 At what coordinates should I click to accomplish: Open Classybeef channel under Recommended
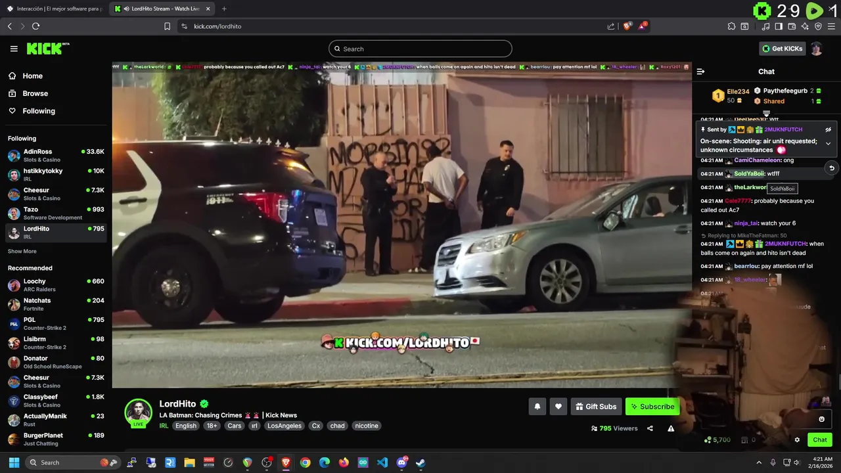pyautogui.click(x=56, y=401)
